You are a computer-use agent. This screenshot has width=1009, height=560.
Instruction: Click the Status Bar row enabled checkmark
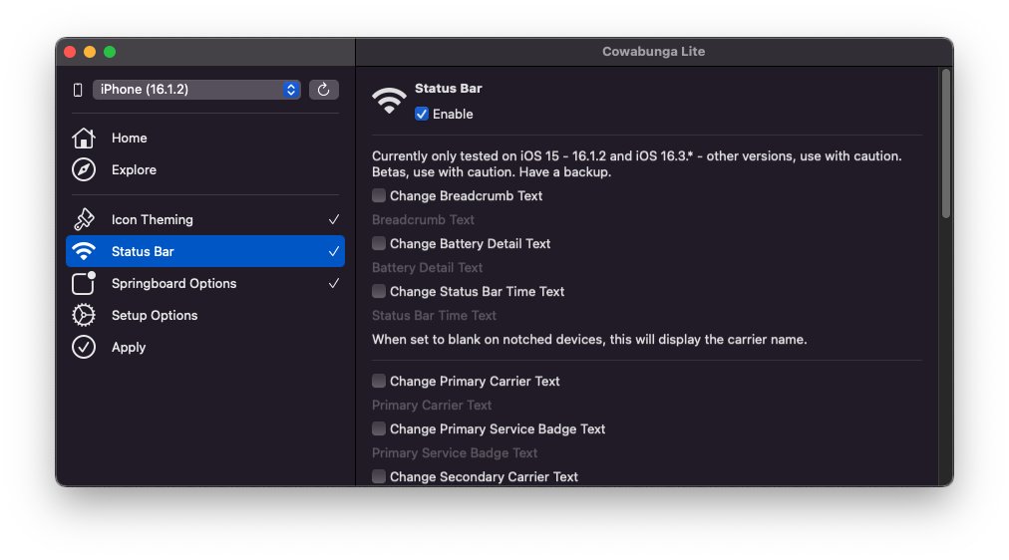[334, 251]
